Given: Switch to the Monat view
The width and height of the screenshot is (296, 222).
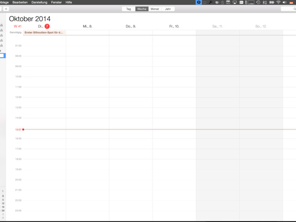Looking at the screenshot, I should point(155,9).
